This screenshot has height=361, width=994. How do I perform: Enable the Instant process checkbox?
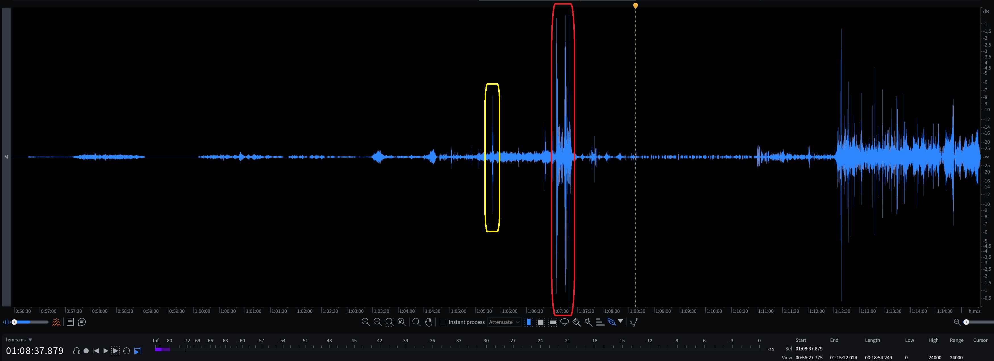(x=443, y=322)
